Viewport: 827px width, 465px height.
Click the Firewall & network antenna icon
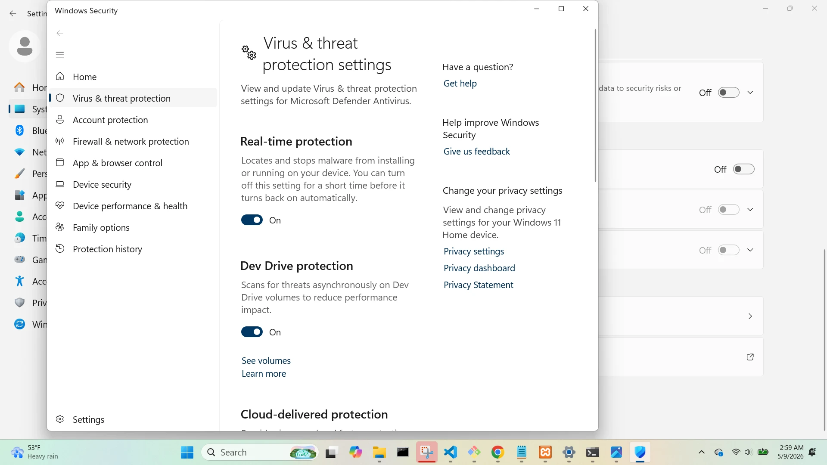[x=60, y=141]
